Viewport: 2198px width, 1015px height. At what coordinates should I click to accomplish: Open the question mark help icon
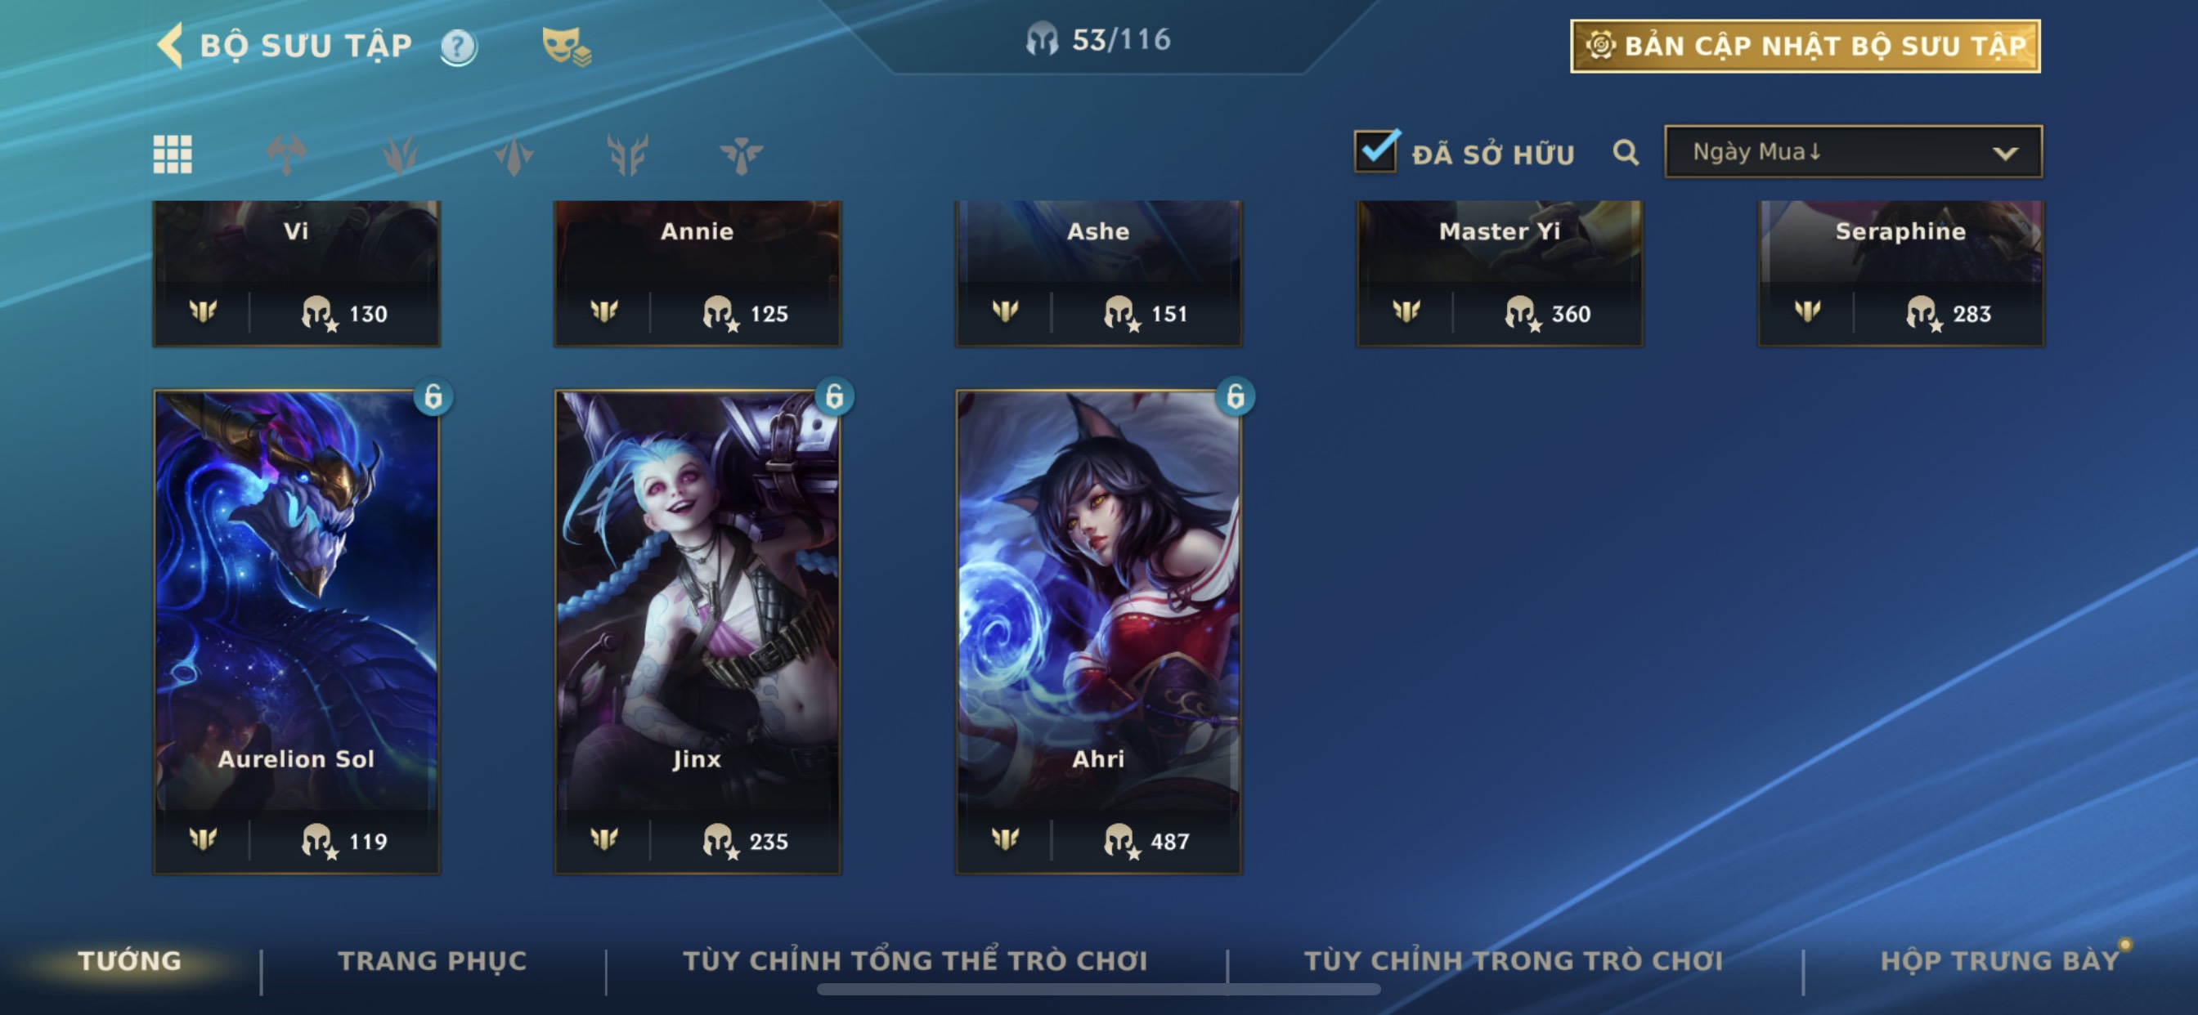tap(458, 47)
